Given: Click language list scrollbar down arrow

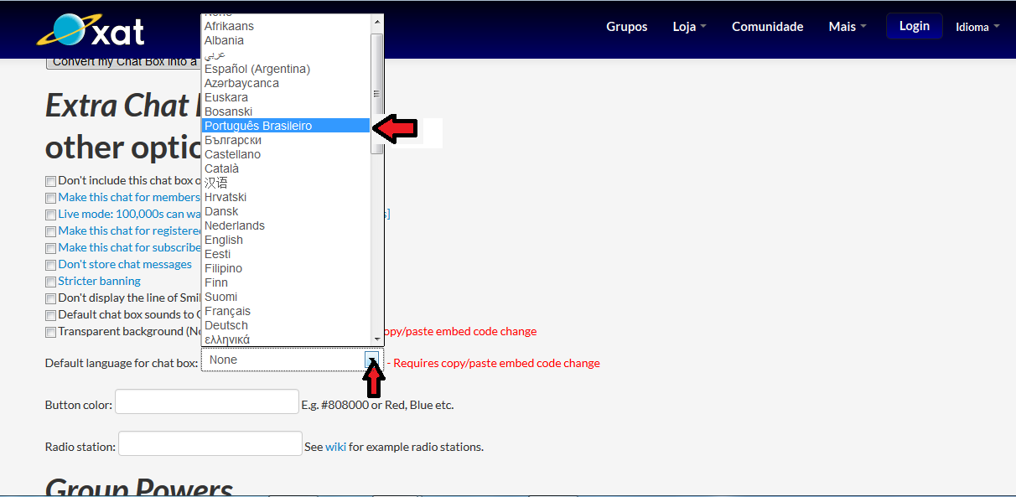Looking at the screenshot, I should [x=377, y=338].
